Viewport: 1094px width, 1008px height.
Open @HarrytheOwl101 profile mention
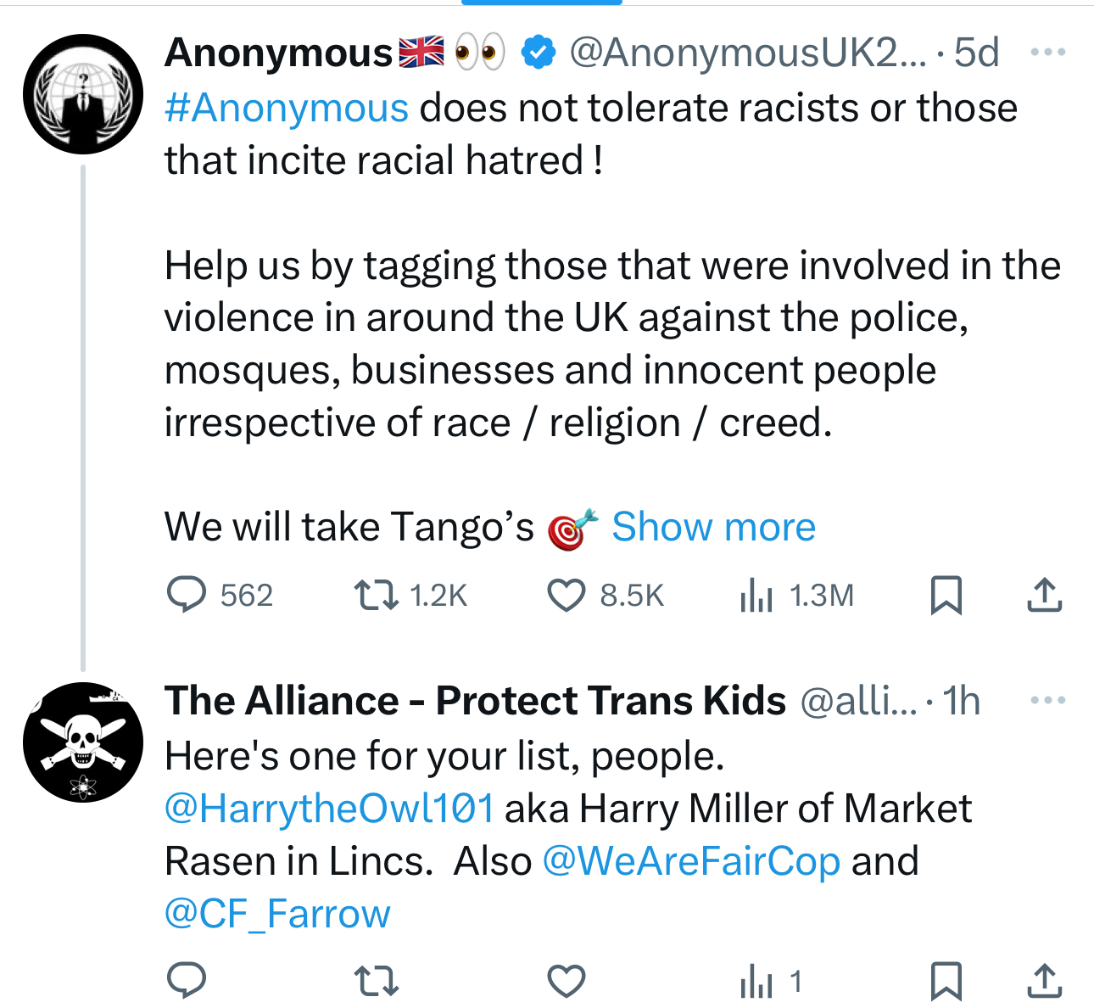coord(329,809)
